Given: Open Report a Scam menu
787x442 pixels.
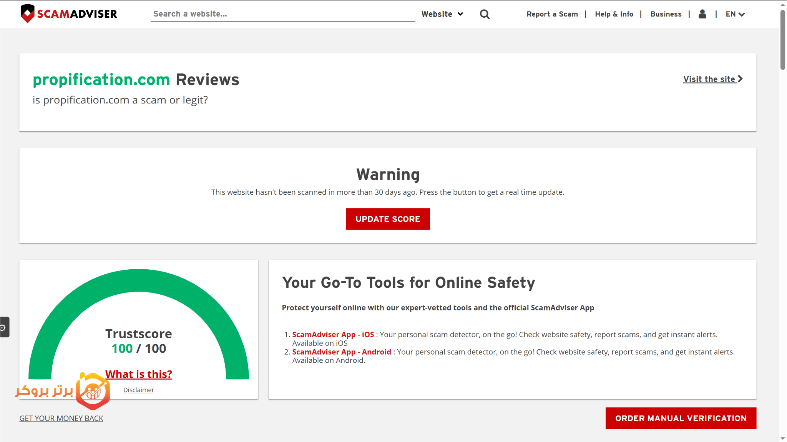Looking at the screenshot, I should coord(552,14).
